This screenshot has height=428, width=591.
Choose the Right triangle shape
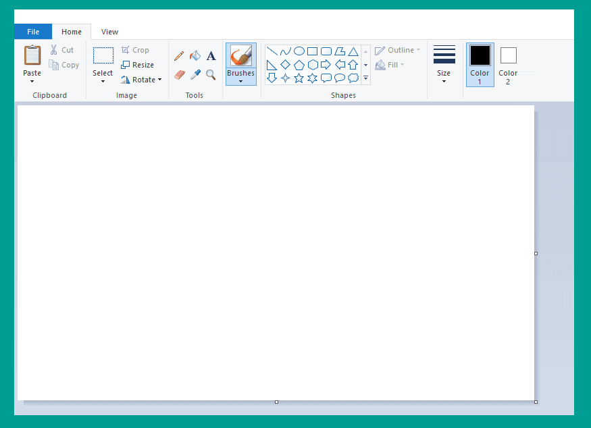click(x=272, y=65)
